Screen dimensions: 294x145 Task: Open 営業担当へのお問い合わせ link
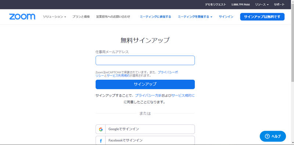click(113, 17)
